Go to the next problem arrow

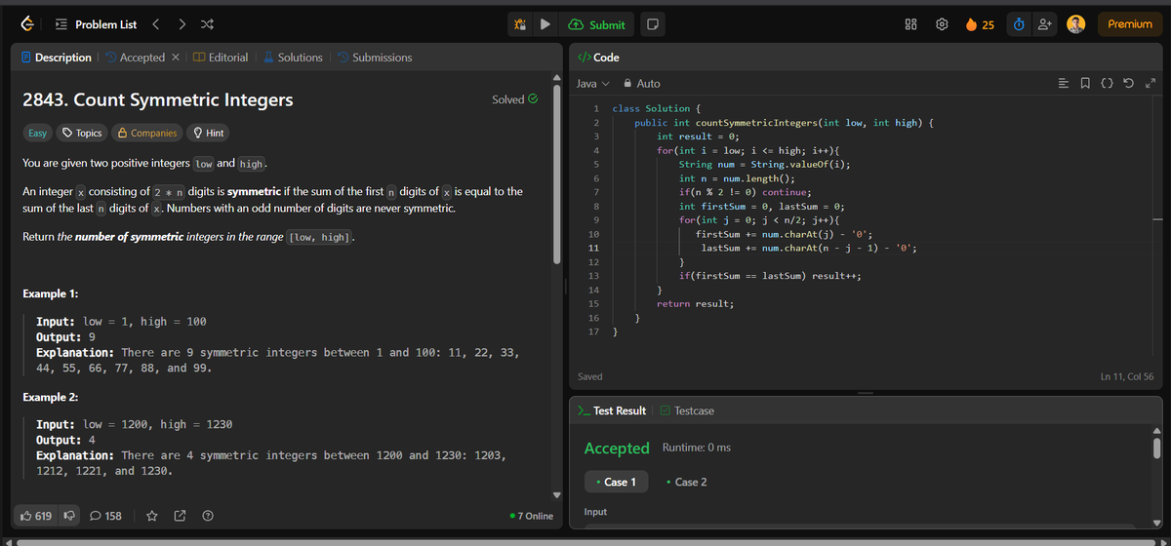click(x=182, y=24)
